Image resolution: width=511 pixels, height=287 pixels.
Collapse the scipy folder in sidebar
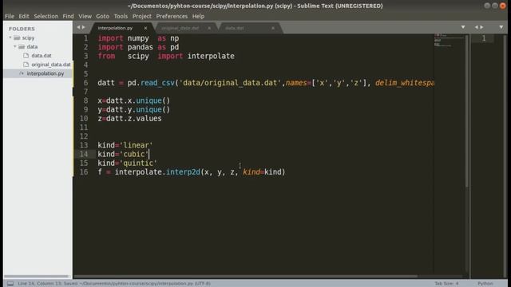[x=10, y=37]
